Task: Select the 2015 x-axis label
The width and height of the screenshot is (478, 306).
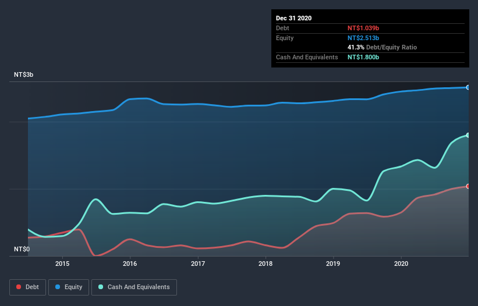Action: tap(62, 264)
